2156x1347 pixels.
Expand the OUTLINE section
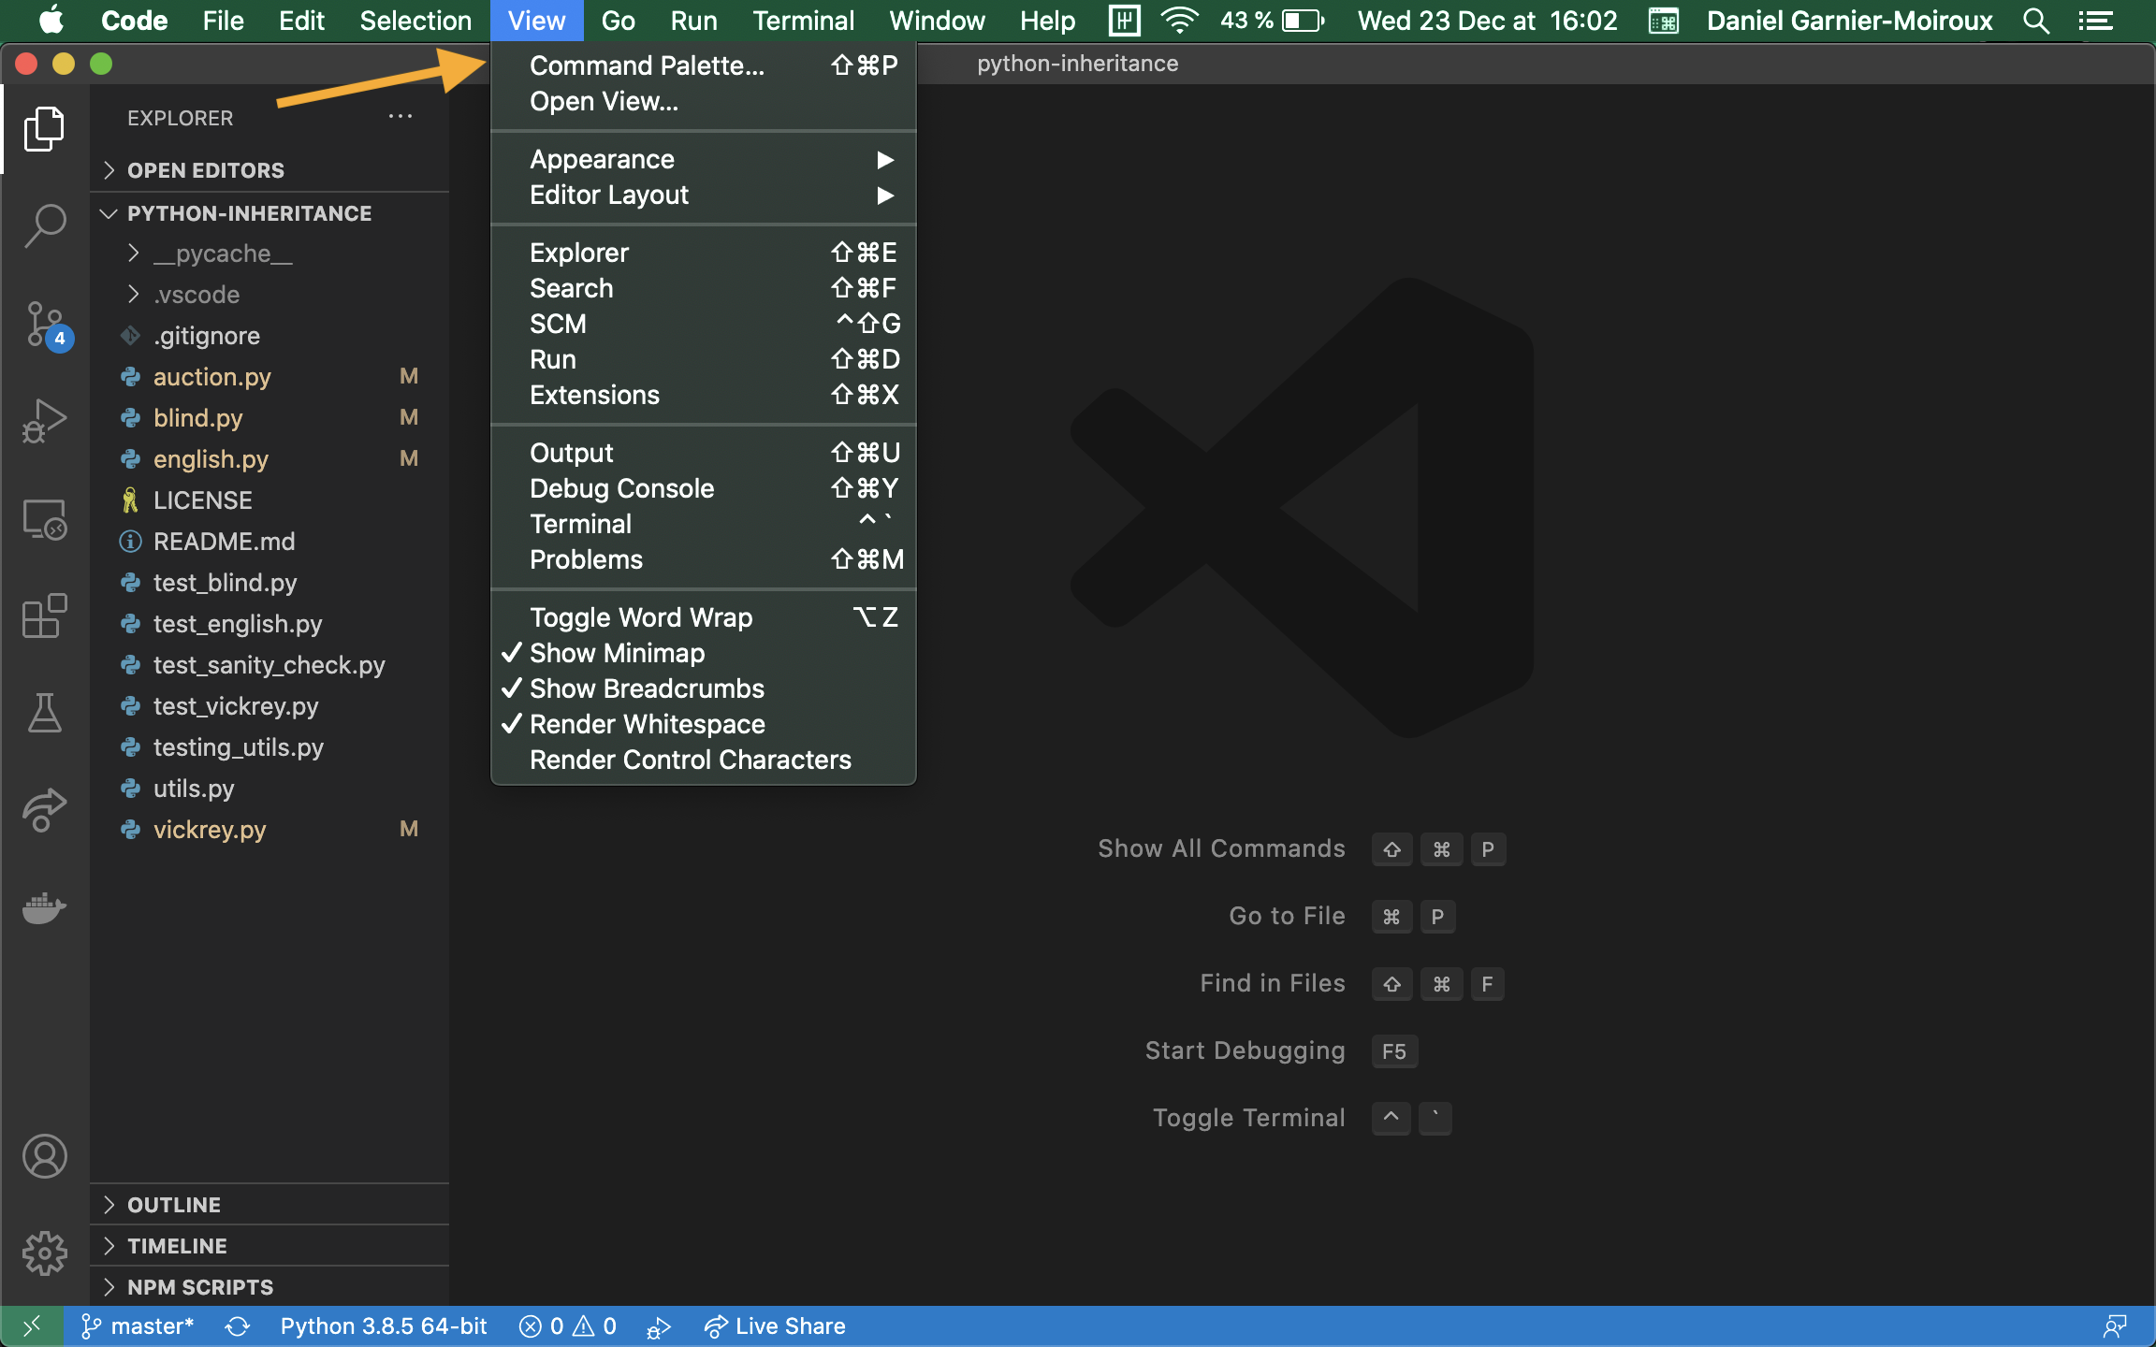point(174,1205)
